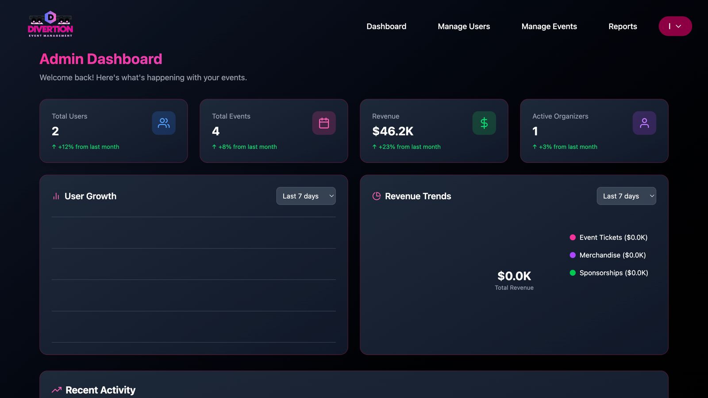
Task: Click the Total Events label
Action: [x=231, y=116]
